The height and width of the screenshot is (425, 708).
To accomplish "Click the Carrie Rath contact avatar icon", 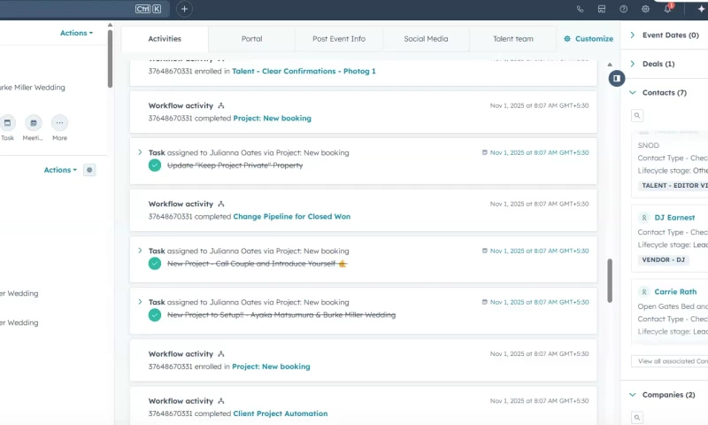I will coord(644,292).
